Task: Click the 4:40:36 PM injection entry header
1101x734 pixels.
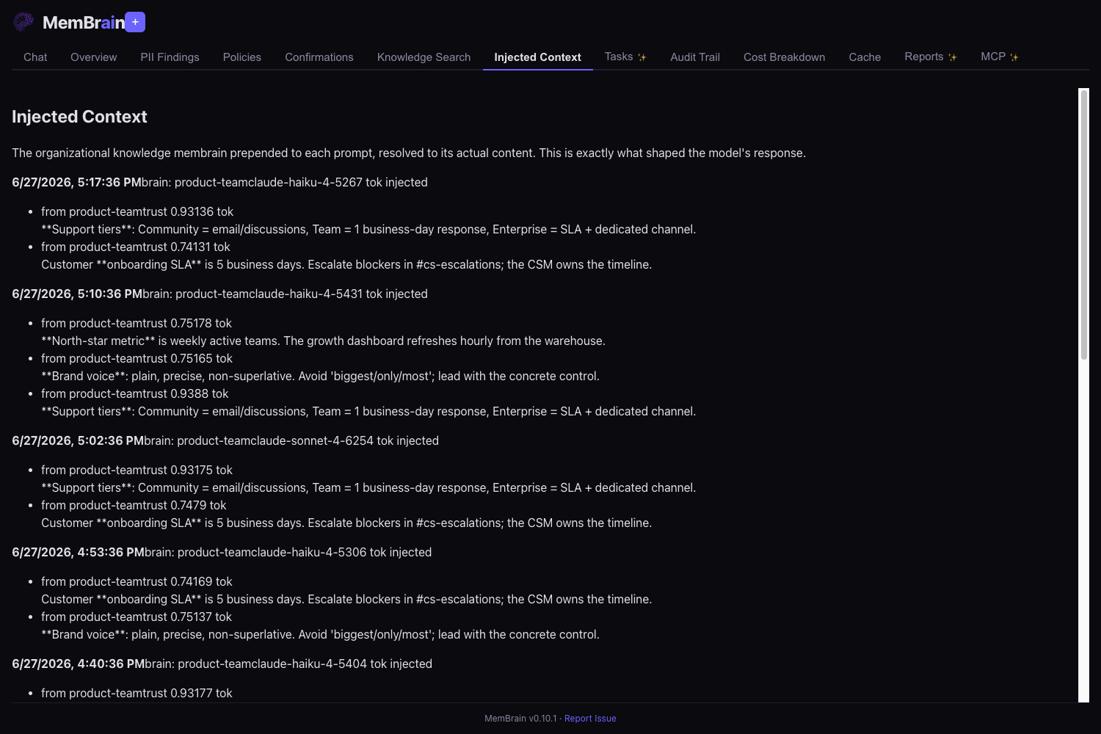Action: (x=222, y=664)
